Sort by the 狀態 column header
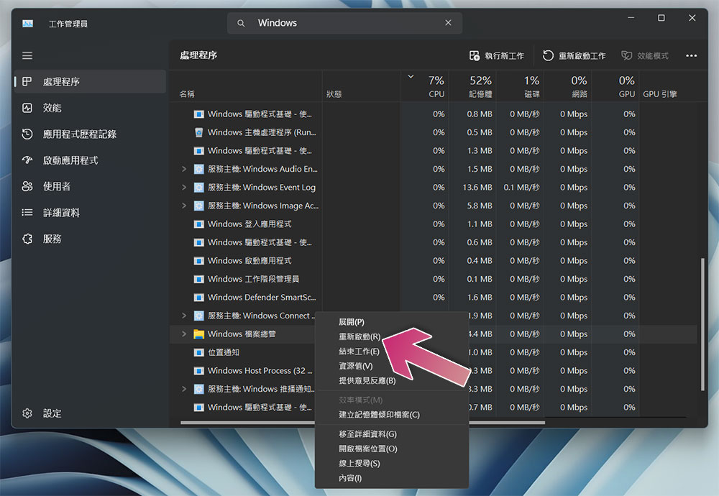 pyautogui.click(x=334, y=94)
